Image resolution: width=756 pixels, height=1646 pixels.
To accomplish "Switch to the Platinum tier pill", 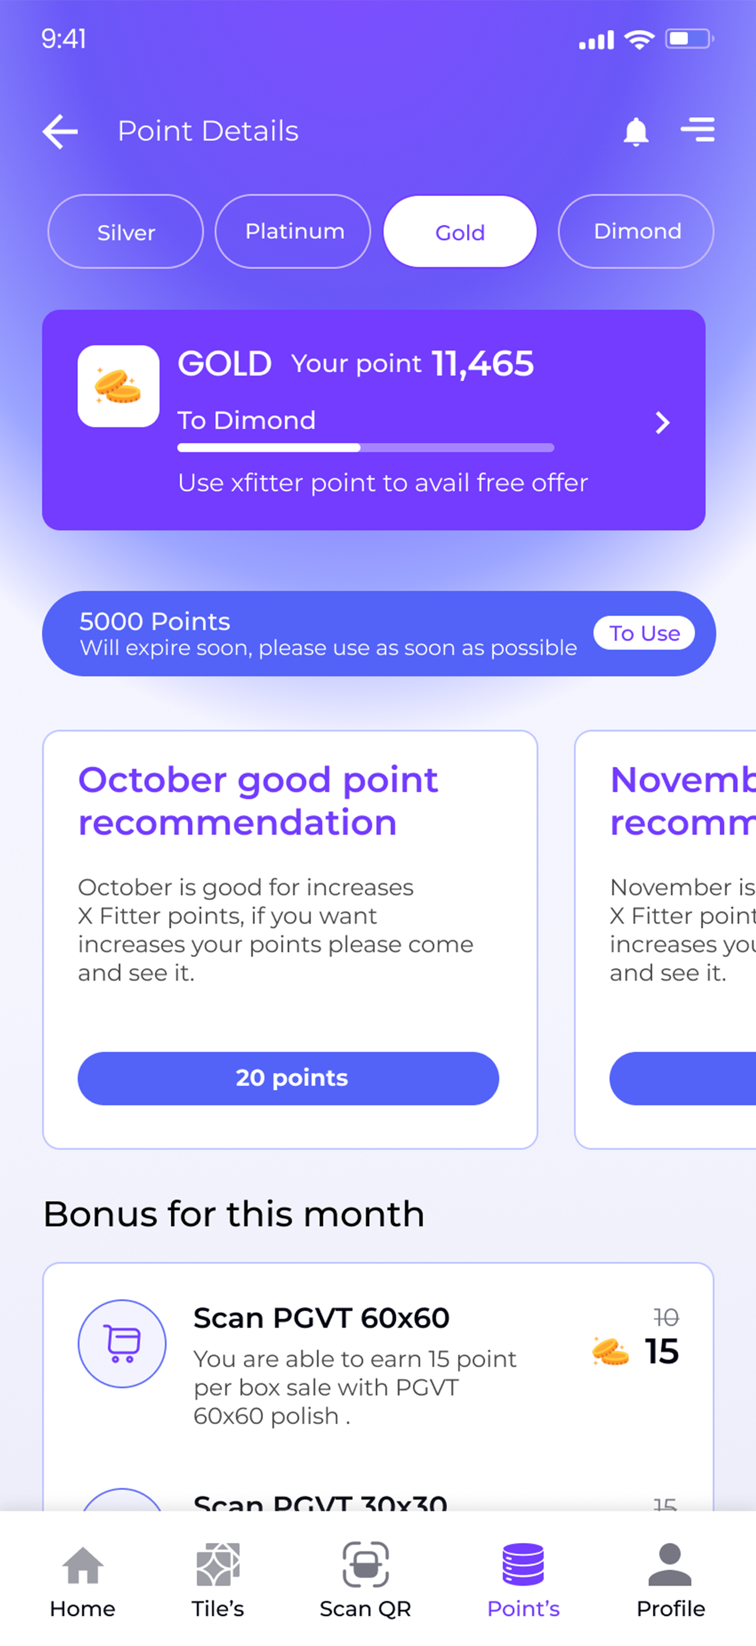I will [293, 232].
